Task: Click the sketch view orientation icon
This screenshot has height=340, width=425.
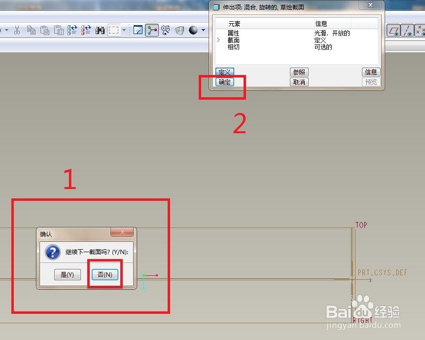Action: [x=138, y=30]
